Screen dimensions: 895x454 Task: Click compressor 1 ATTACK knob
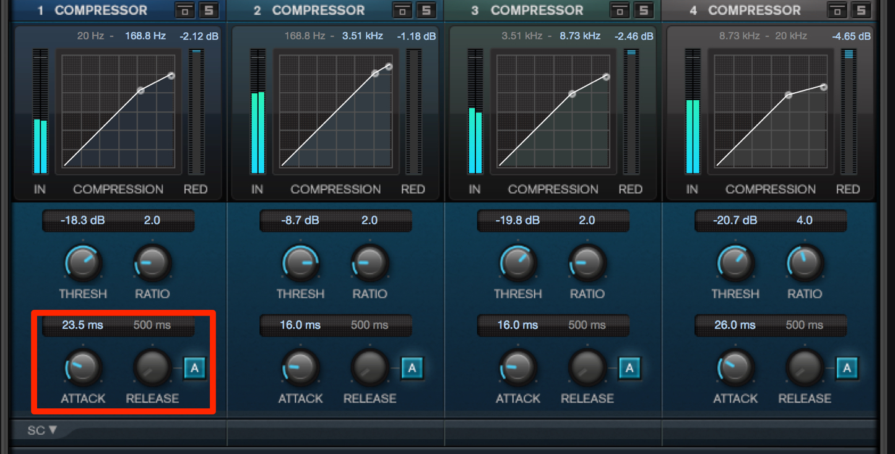click(x=84, y=367)
